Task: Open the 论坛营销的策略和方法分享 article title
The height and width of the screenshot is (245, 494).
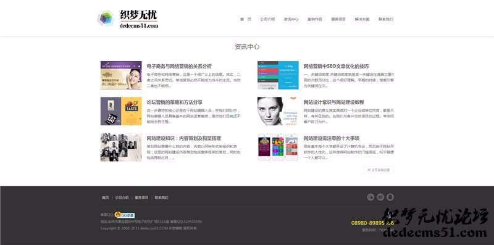Action: coord(175,102)
